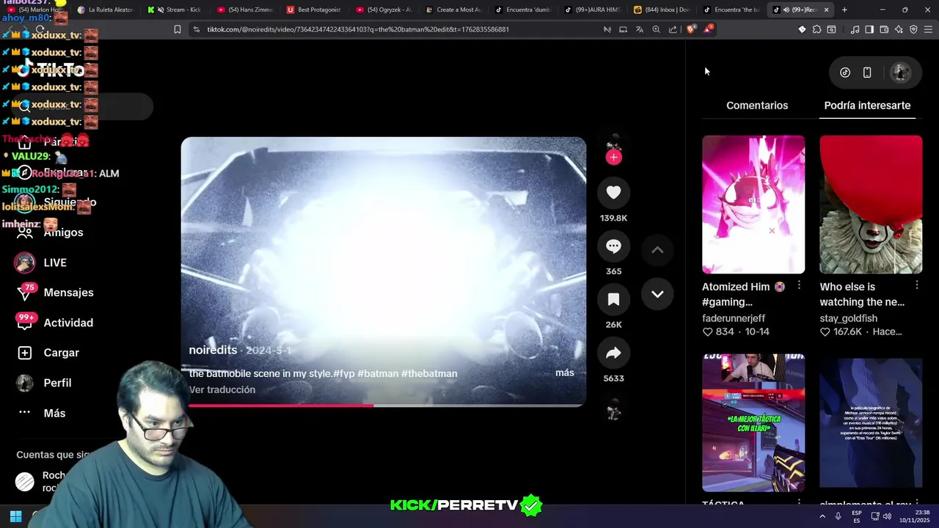Viewport: 939px width, 528px height.
Task: Open the noiredits avatar next to the video
Action: [x=614, y=142]
